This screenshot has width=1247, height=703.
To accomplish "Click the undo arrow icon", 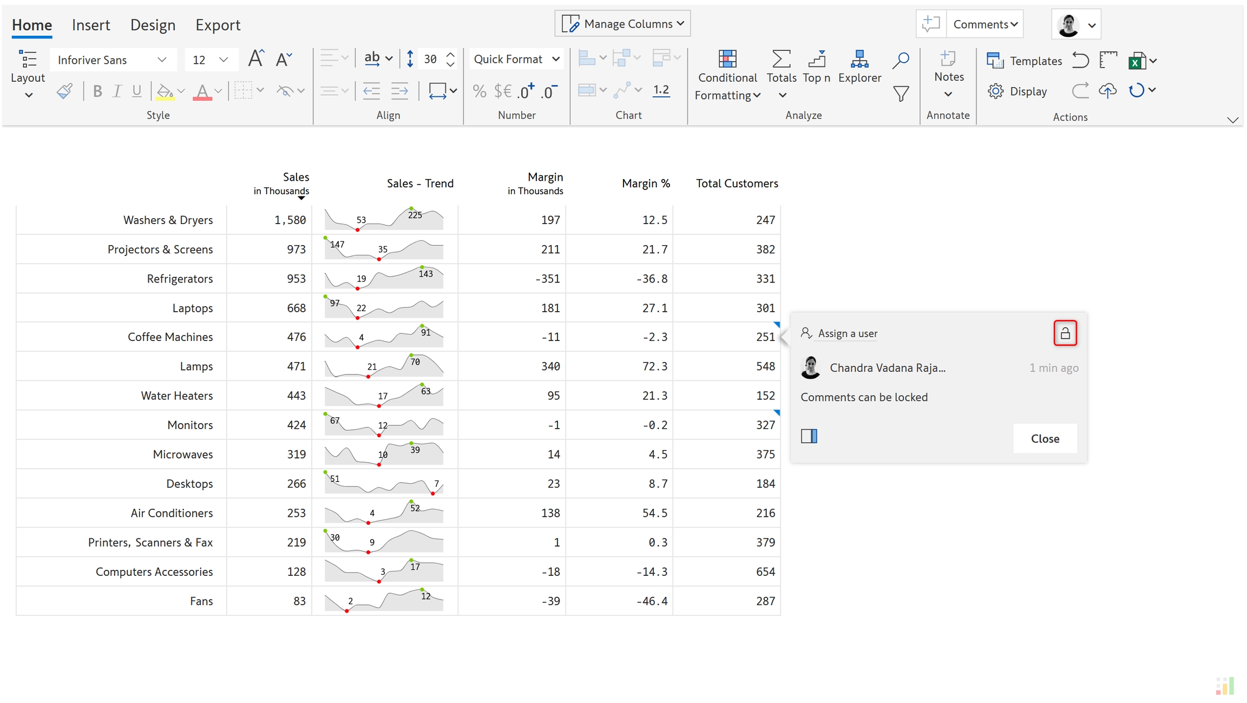I will (x=1080, y=60).
